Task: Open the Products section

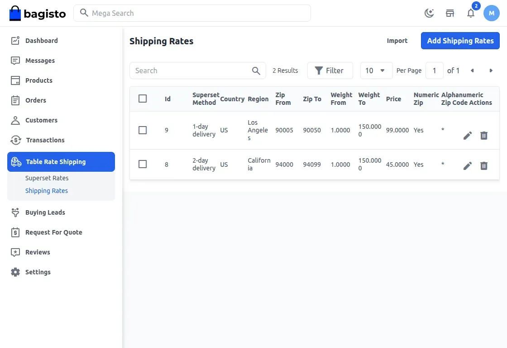Action: click(38, 80)
